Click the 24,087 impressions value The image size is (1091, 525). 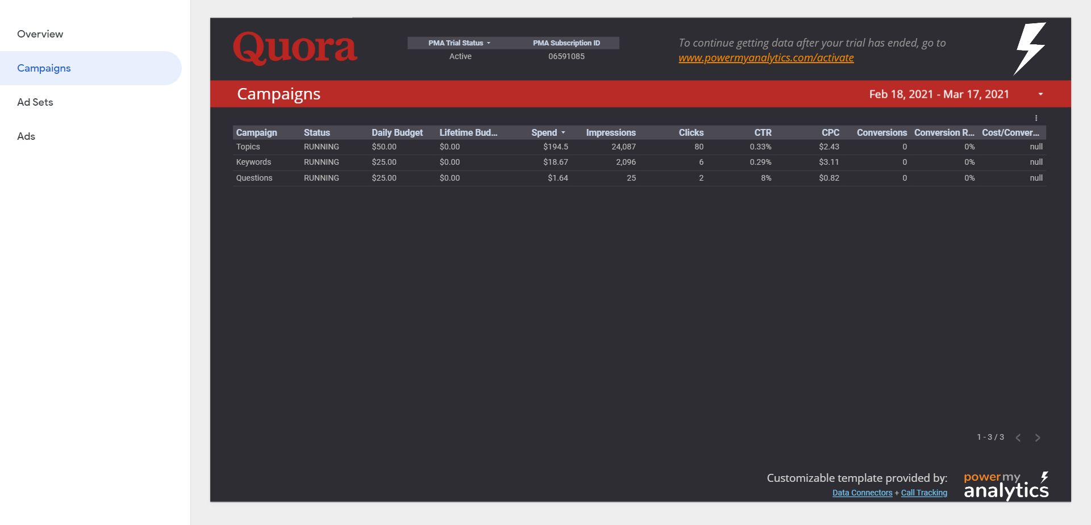pyautogui.click(x=623, y=147)
